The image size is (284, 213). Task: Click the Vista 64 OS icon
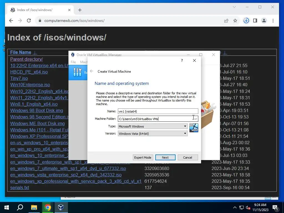click(194, 128)
